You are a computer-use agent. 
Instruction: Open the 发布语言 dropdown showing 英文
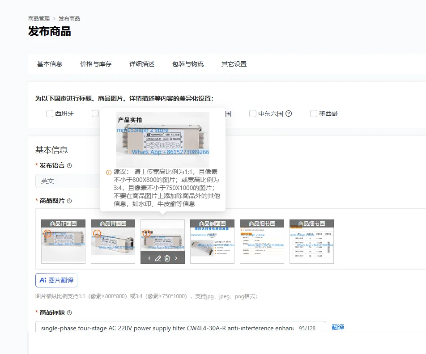click(68, 181)
